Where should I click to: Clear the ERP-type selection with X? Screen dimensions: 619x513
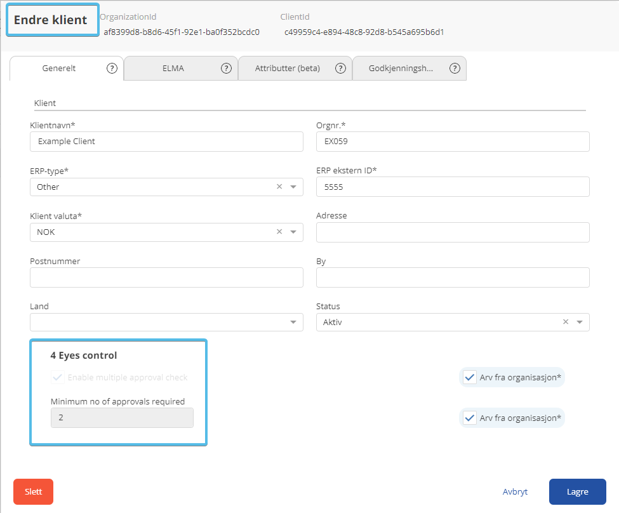279,187
